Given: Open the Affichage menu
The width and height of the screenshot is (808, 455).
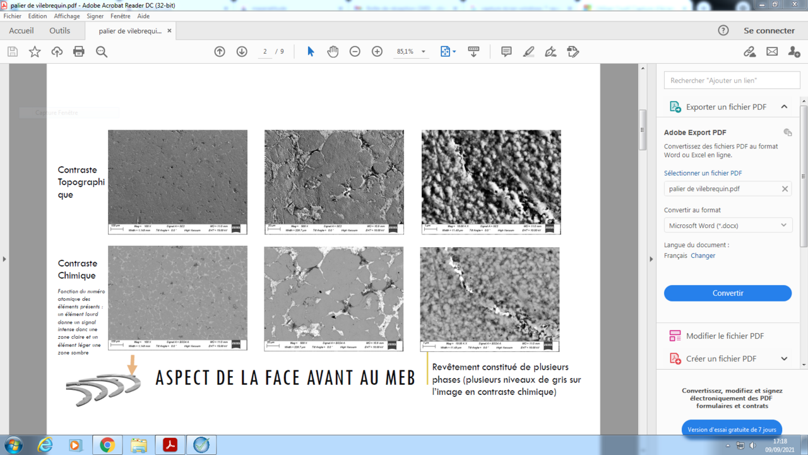Looking at the screenshot, I should (x=67, y=16).
